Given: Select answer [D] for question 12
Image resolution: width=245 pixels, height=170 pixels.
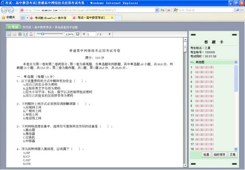Looking at the screenshot, I should [211, 120].
